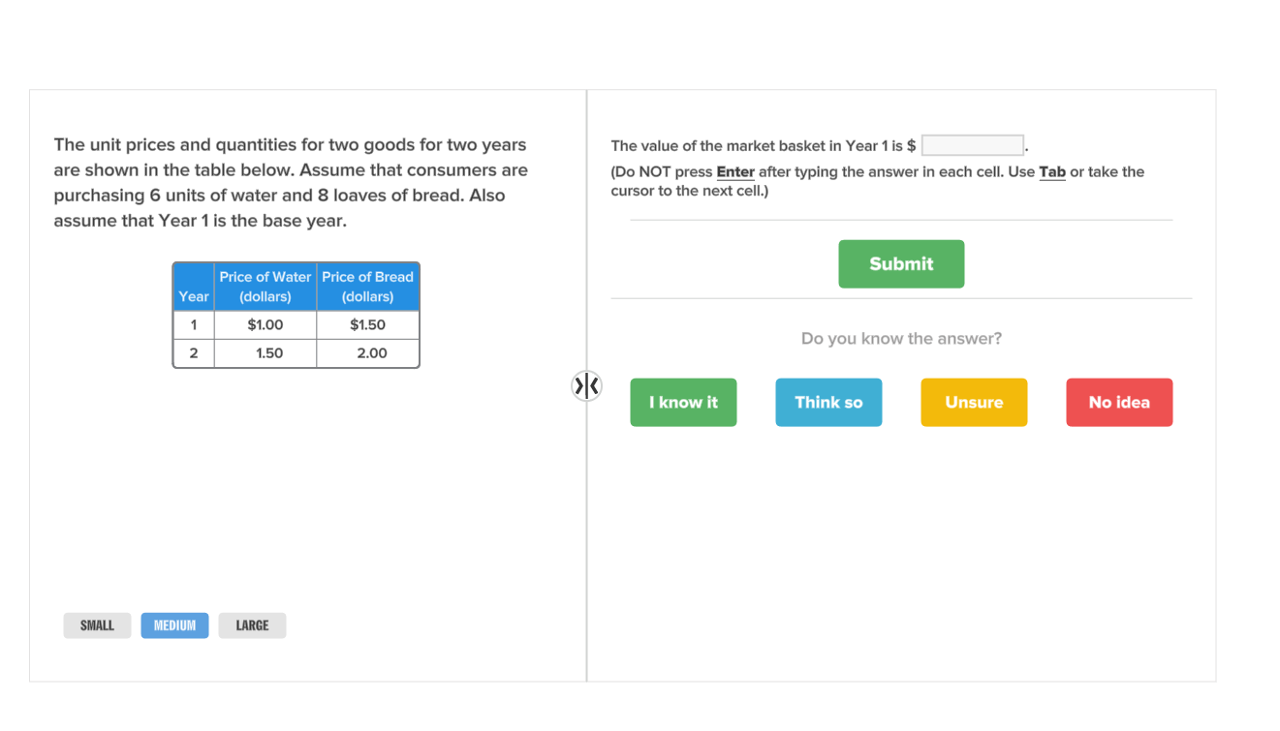Image resolution: width=1280 pixels, height=731 pixels.
Task: Switch text size to SMALL
Action: pyautogui.click(x=97, y=624)
